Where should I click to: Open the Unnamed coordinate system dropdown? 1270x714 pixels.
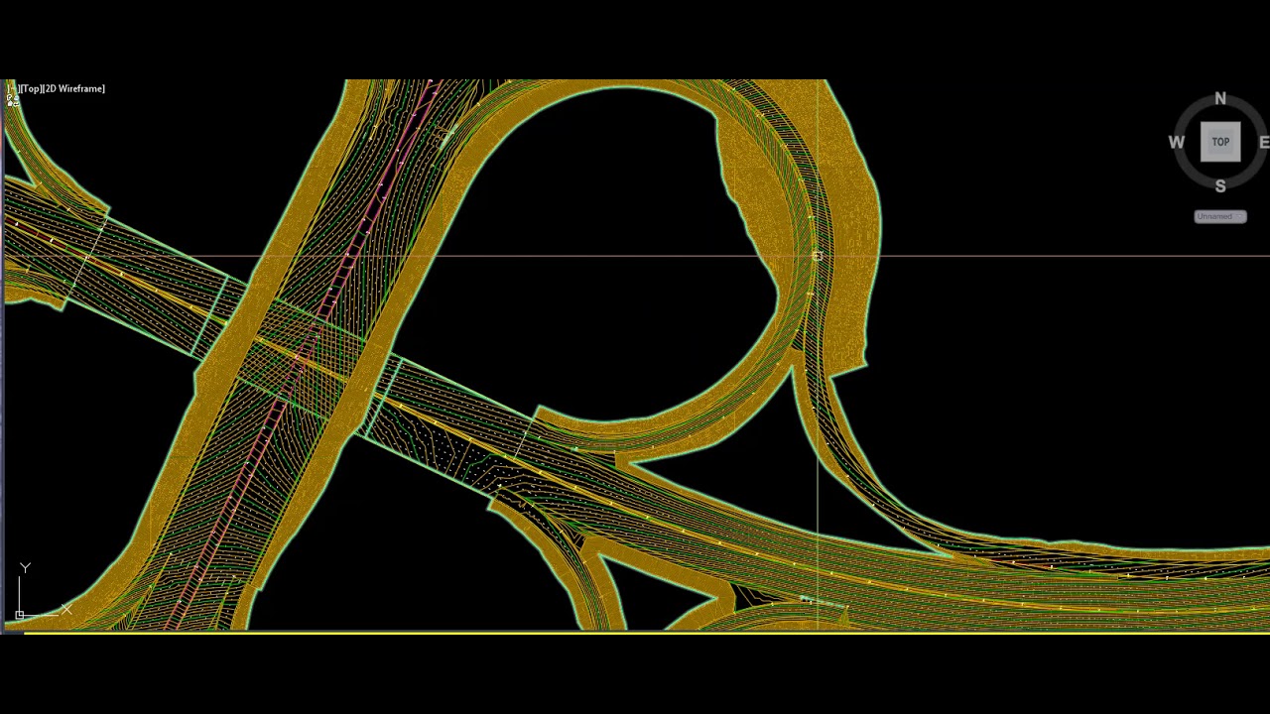[1220, 216]
